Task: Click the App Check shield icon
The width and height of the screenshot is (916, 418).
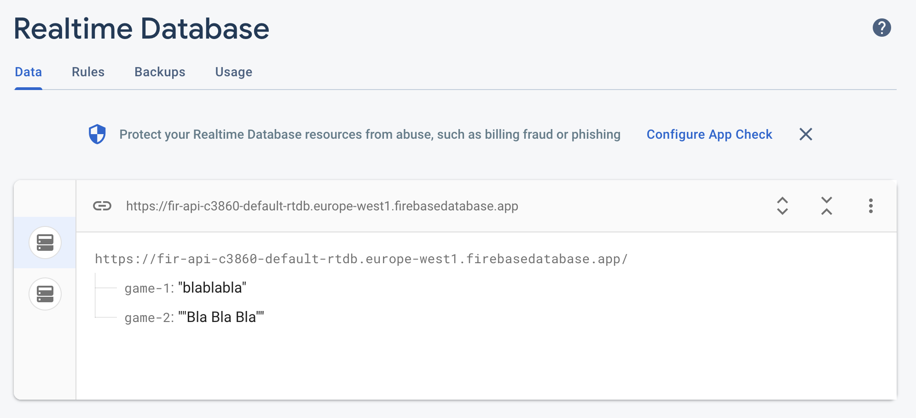Action: click(x=97, y=134)
